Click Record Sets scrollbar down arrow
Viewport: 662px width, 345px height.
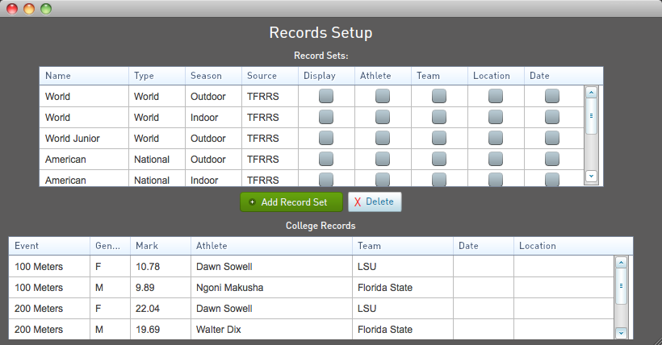(591, 177)
